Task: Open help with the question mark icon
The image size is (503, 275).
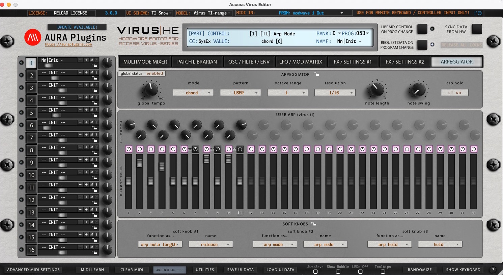Action: (493, 270)
